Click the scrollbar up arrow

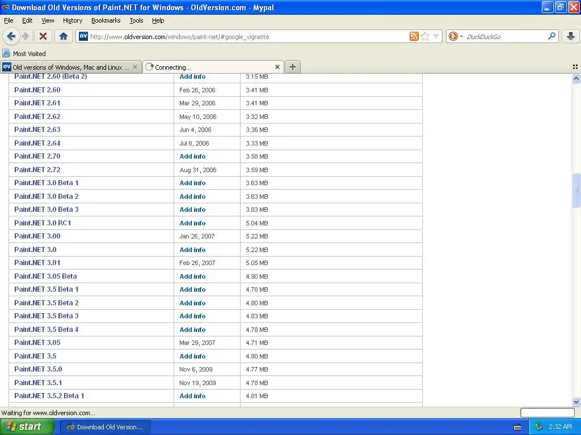[576, 78]
